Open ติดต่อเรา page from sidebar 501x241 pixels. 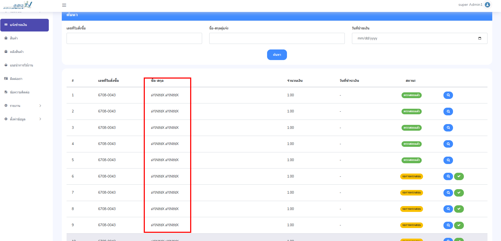point(16,79)
